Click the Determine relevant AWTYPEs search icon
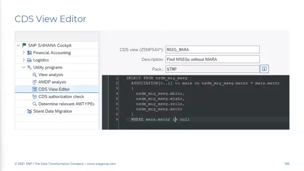This screenshot has height=171, width=304. point(35,104)
